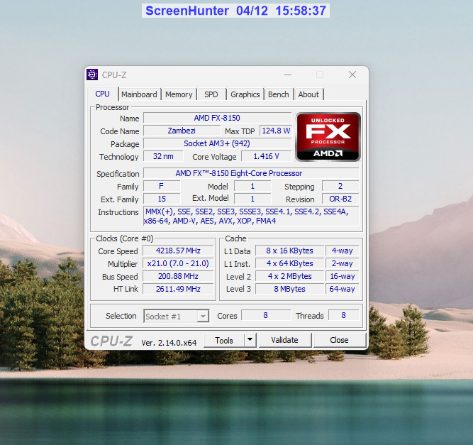Open the Mainboard tab
This screenshot has width=473, height=445.
(x=139, y=94)
